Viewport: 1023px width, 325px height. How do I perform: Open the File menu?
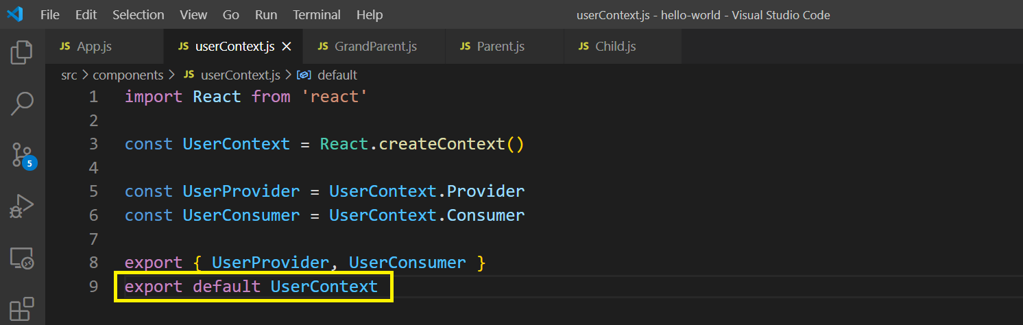[50, 14]
